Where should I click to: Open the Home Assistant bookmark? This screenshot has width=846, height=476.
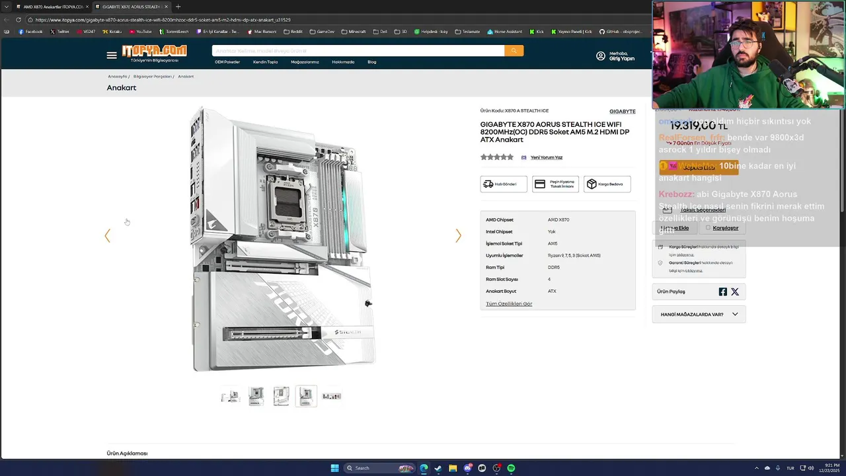[x=505, y=32]
